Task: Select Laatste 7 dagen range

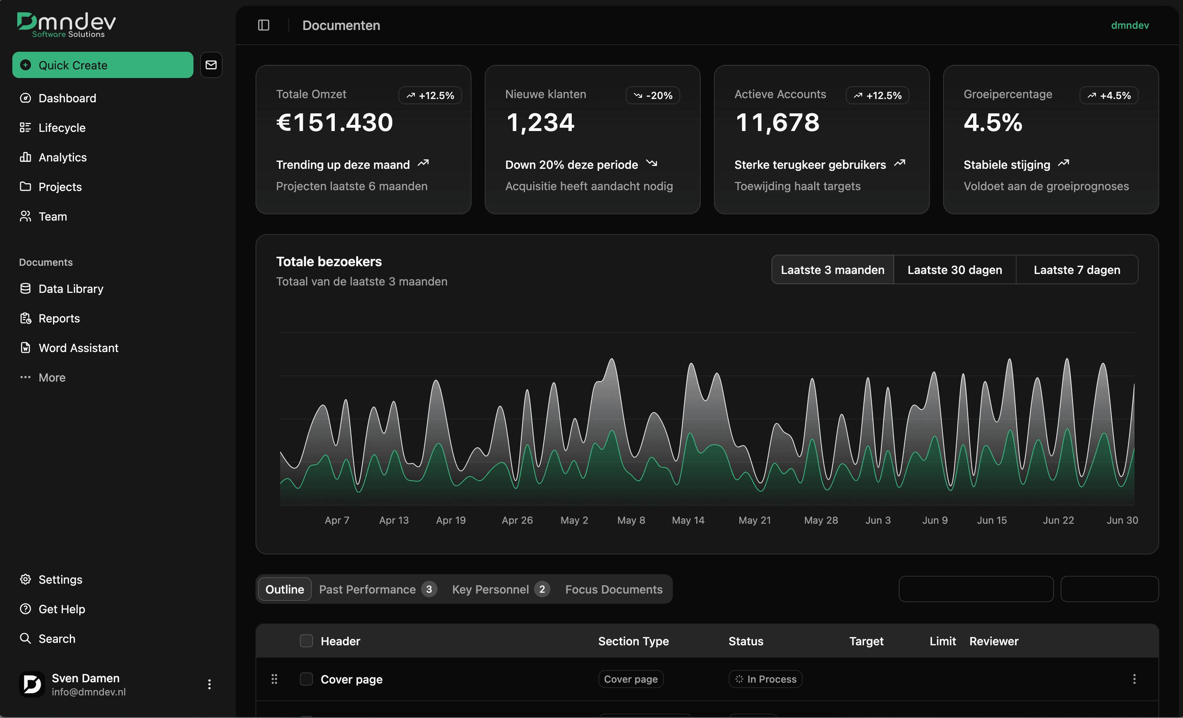Action: pos(1077,270)
